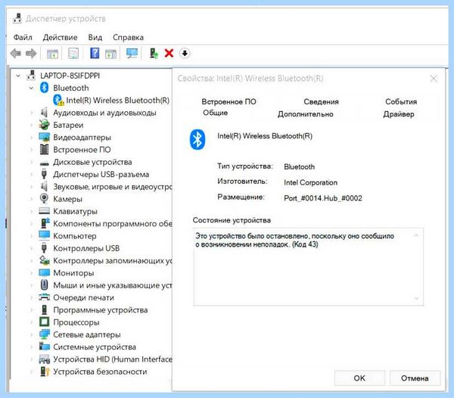This screenshot has height=398, width=454.
Task: Click the console tree toolbar icon after Forward
Action: [52, 54]
